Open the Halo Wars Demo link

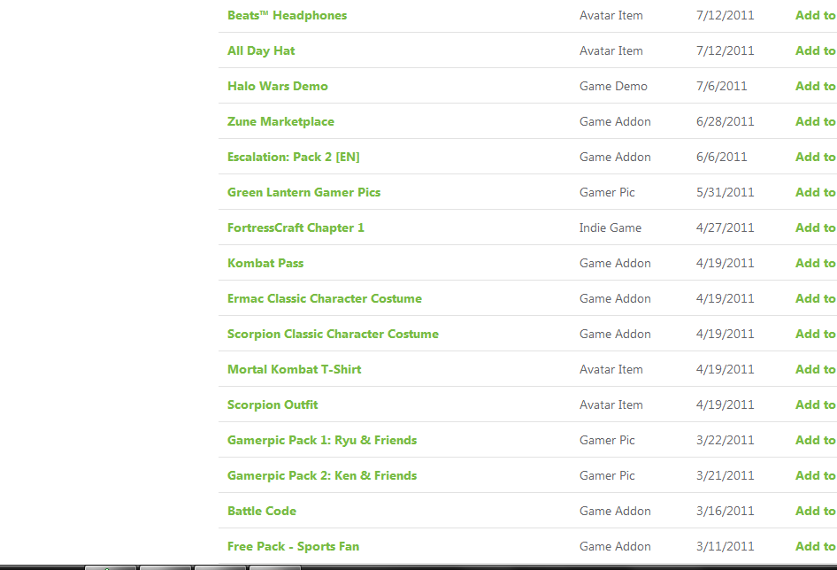pyautogui.click(x=278, y=86)
